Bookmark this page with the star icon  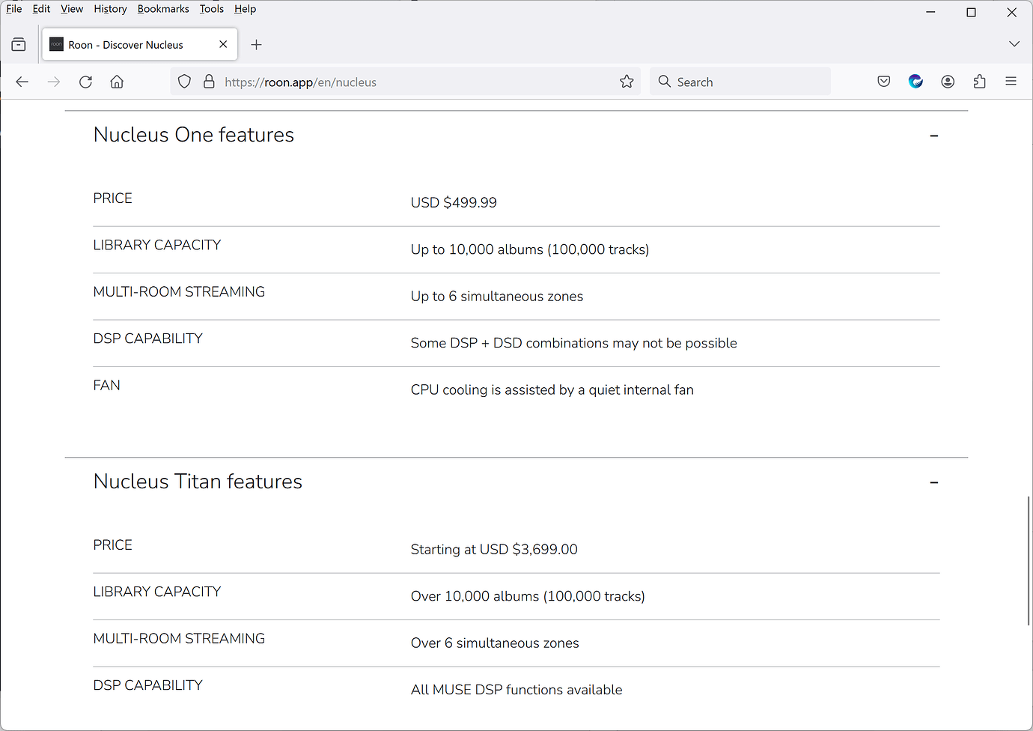tap(627, 81)
